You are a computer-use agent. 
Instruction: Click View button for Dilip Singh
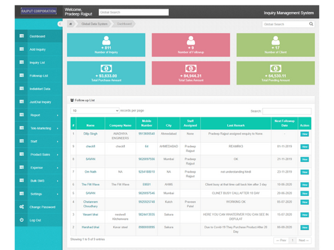(x=305, y=134)
